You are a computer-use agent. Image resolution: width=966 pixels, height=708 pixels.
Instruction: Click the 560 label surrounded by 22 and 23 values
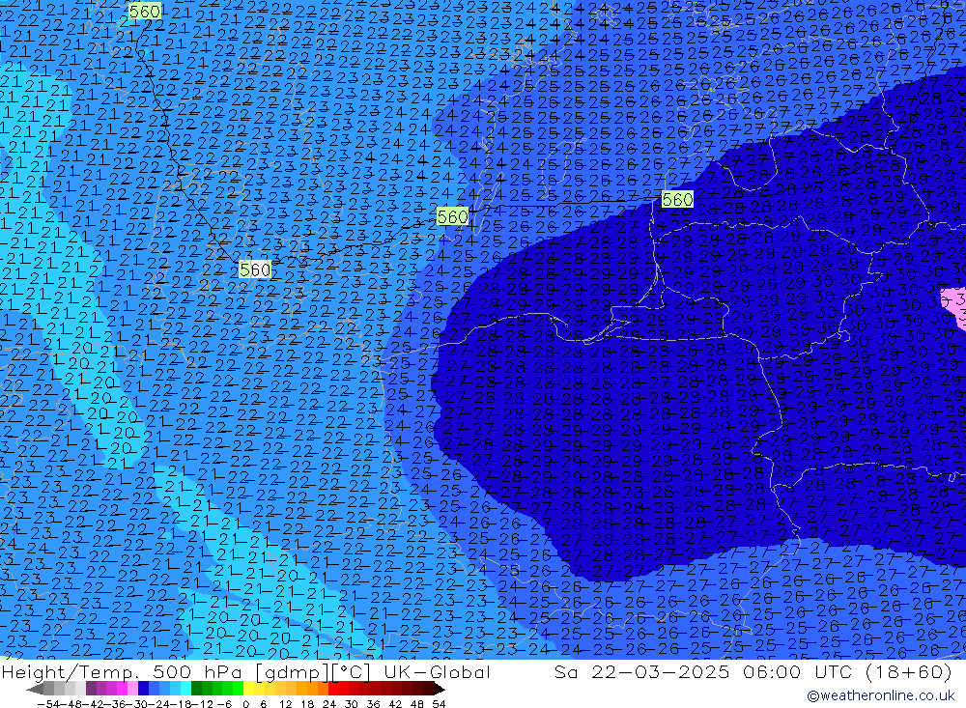pyautogui.click(x=254, y=269)
